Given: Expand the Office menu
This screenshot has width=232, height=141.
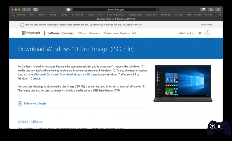Looking at the screenshot, I should coord(82,33).
